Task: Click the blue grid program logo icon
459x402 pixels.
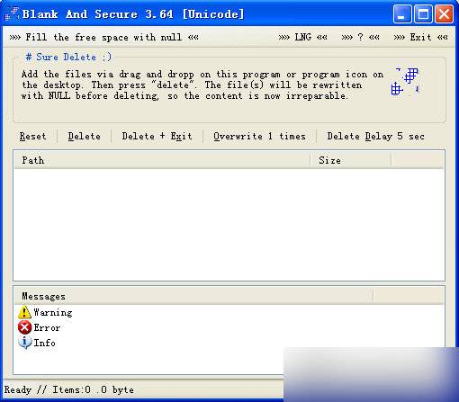Action: pos(405,81)
